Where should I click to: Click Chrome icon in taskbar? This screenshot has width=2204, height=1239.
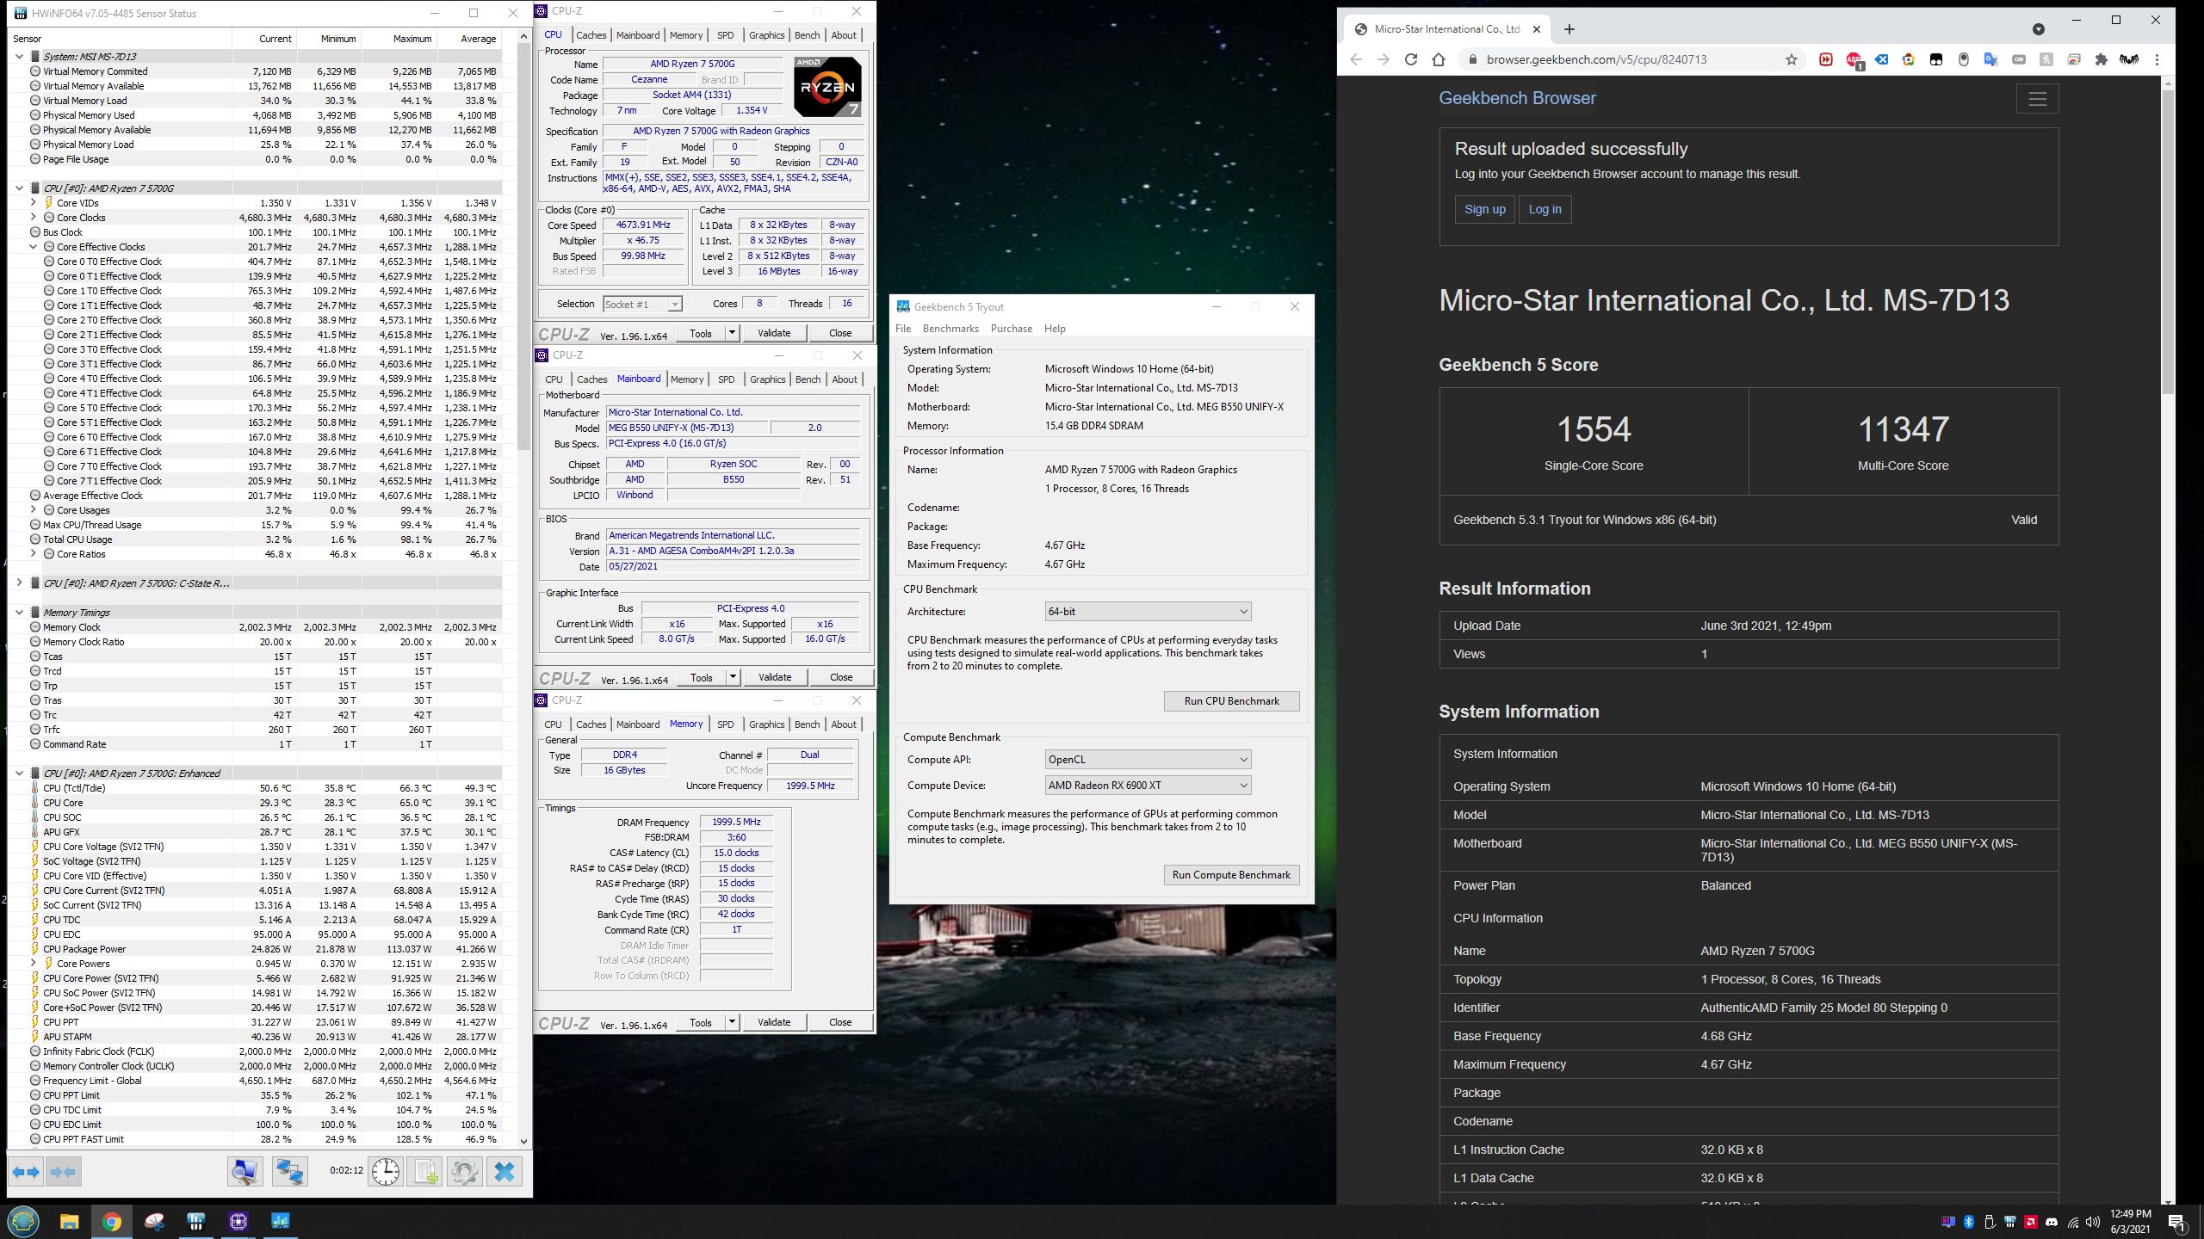(111, 1221)
